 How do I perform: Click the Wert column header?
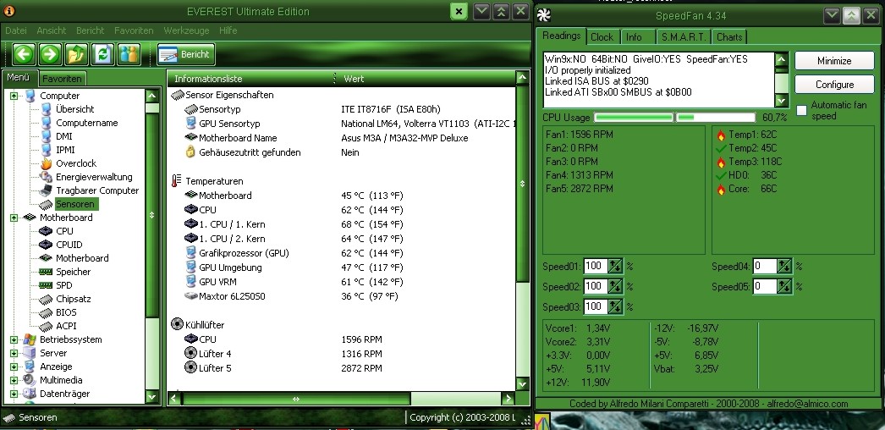pyautogui.click(x=426, y=79)
